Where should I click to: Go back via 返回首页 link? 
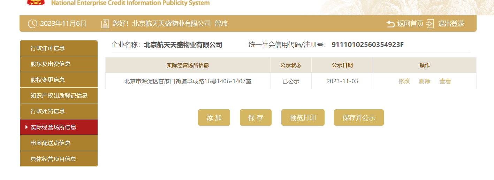[410, 24]
